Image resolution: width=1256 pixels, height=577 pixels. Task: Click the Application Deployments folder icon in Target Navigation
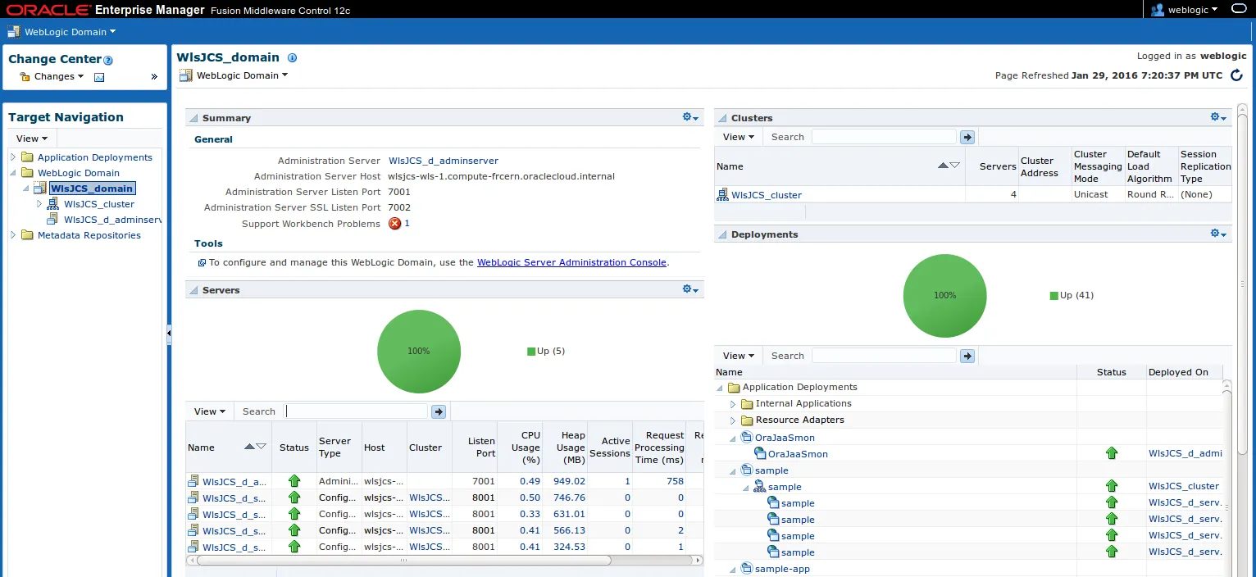[x=27, y=157]
